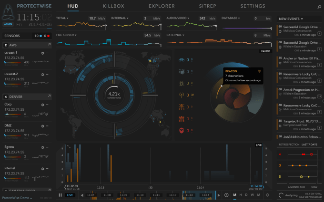
Task: Click the ADMIN badge button
Action: tap(8, 24)
